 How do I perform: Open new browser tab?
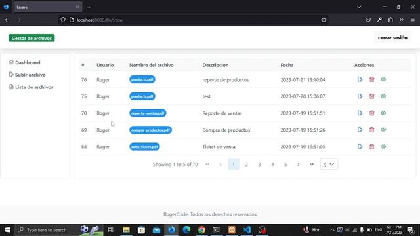click(89, 7)
